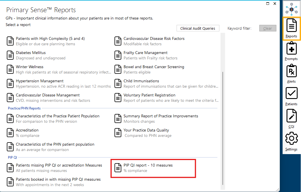The image size is (301, 192).
Task: Click document icon beside Voluntary Patient Registration
Action: click(x=118, y=98)
